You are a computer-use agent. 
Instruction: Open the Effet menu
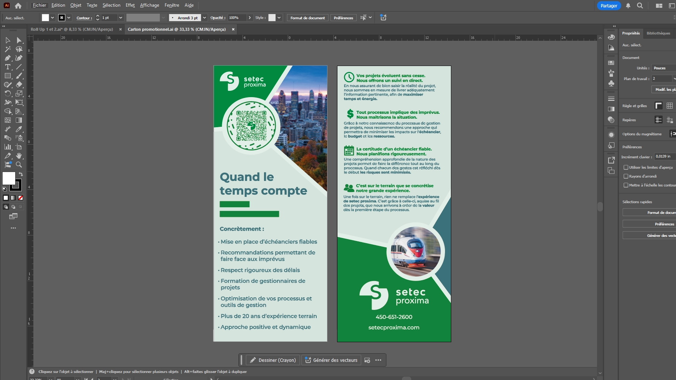coord(130,5)
